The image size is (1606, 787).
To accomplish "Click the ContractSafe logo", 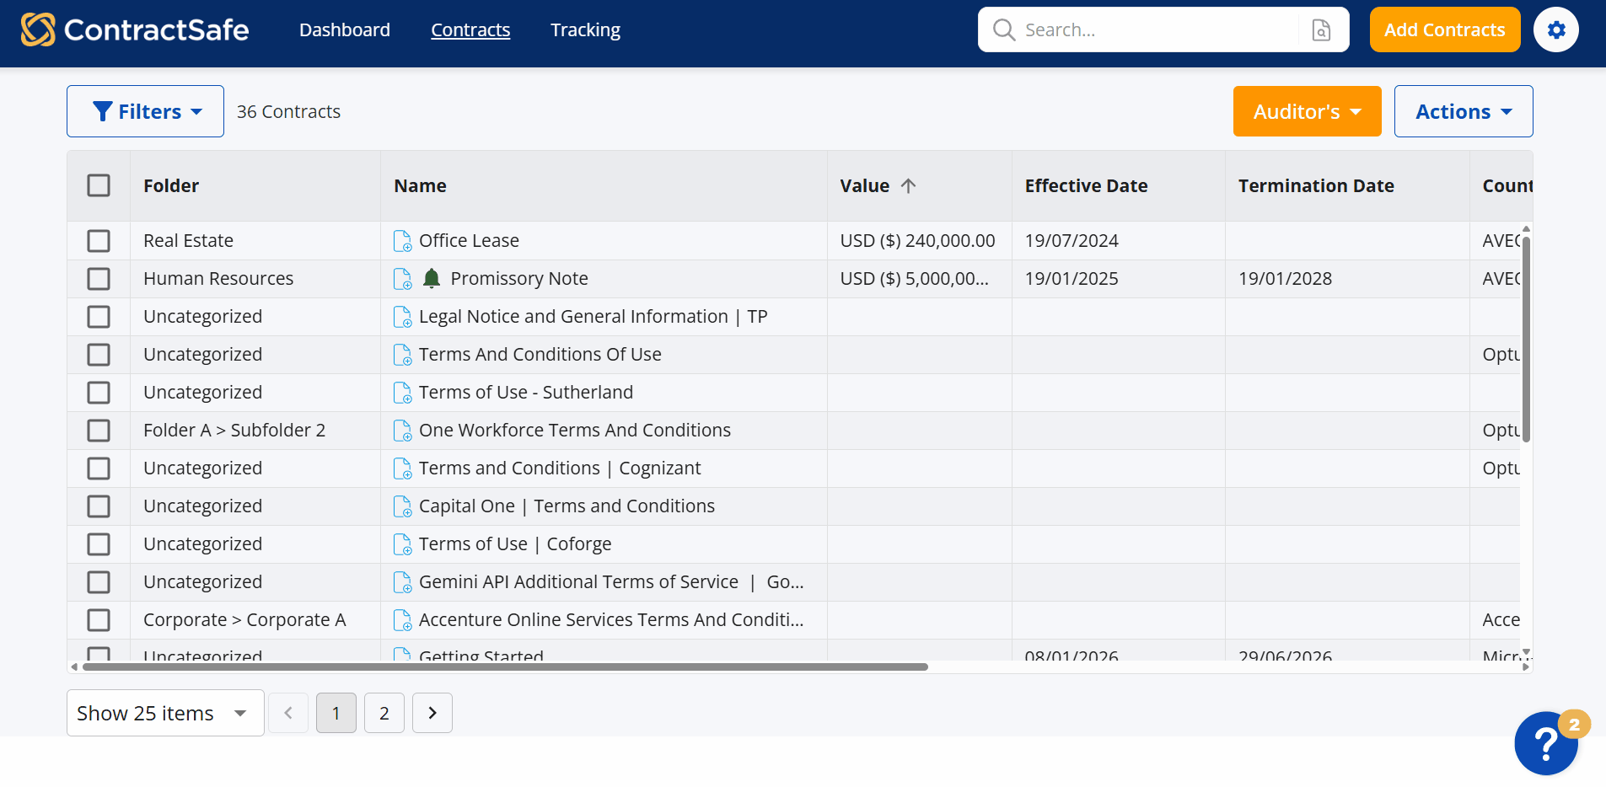I will click(135, 29).
